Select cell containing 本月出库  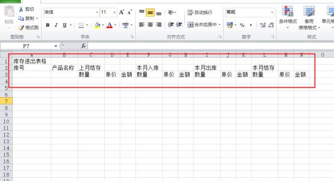click(207, 68)
